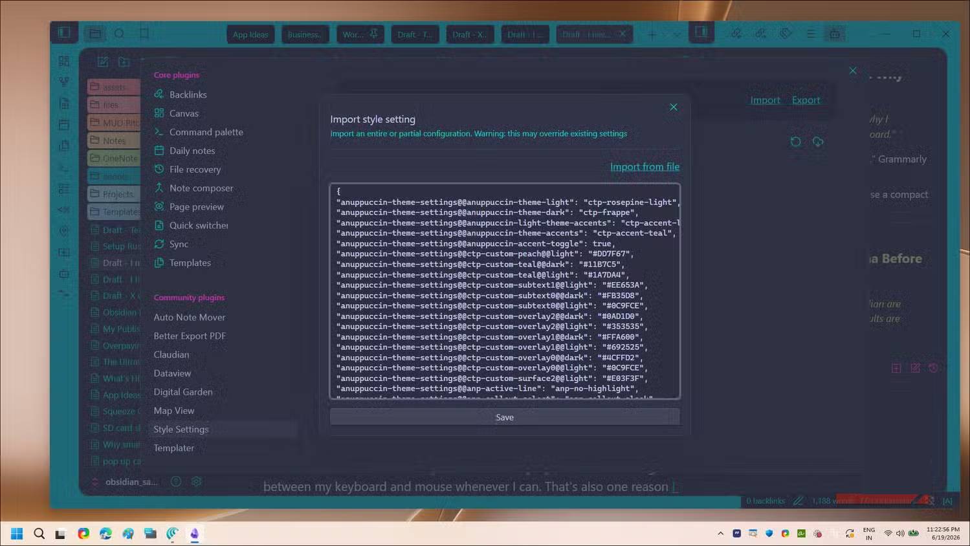Click the new note icon in explorer
970x546 pixels.
click(102, 61)
